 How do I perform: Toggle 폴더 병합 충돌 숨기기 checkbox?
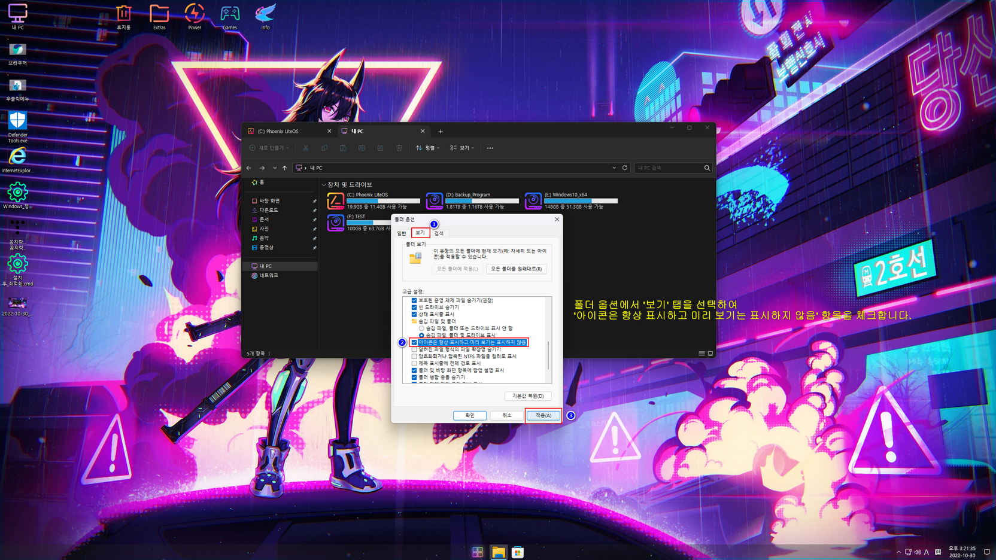click(414, 378)
